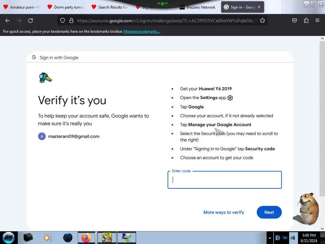Open More ways to verify

(x=224, y=212)
